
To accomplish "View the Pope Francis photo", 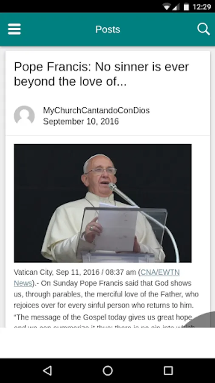I will pyautogui.click(x=103, y=203).
